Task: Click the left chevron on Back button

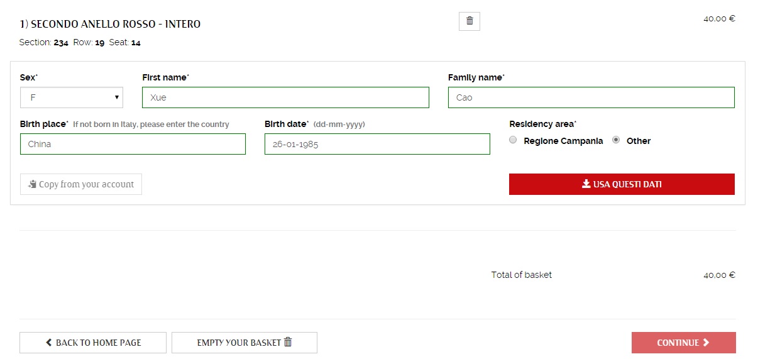Action: (x=49, y=343)
